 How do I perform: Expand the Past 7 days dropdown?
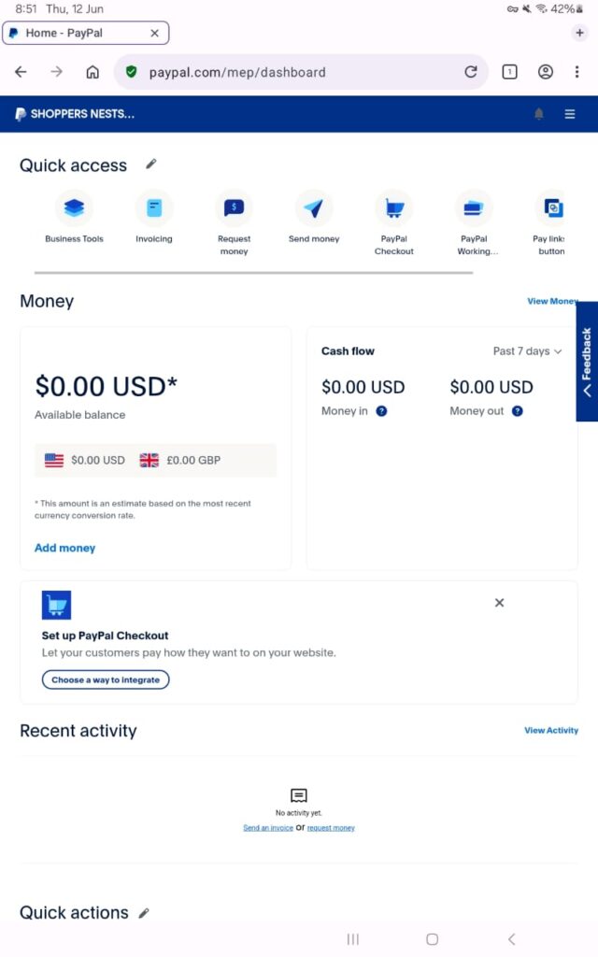[527, 351]
